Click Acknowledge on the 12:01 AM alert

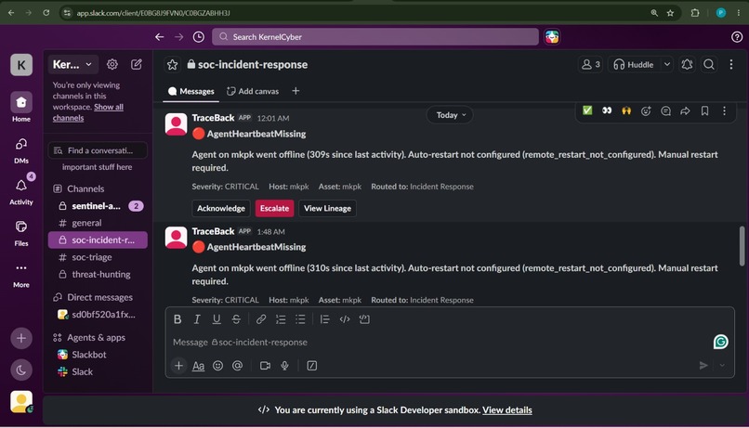[220, 209]
